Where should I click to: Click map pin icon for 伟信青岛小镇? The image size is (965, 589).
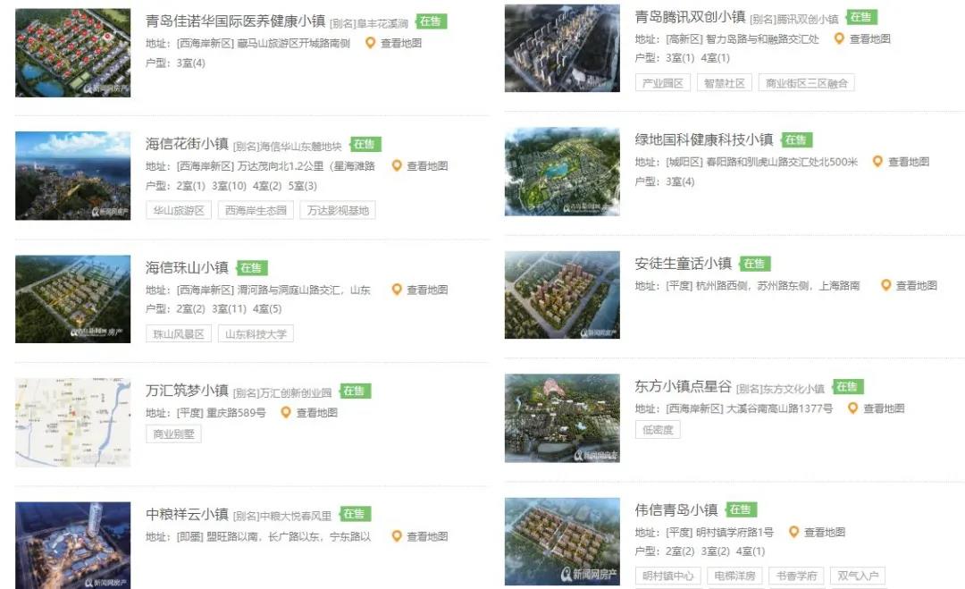click(794, 532)
